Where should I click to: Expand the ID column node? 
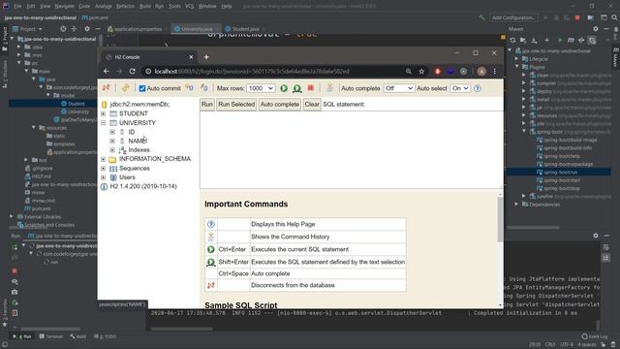click(112, 132)
